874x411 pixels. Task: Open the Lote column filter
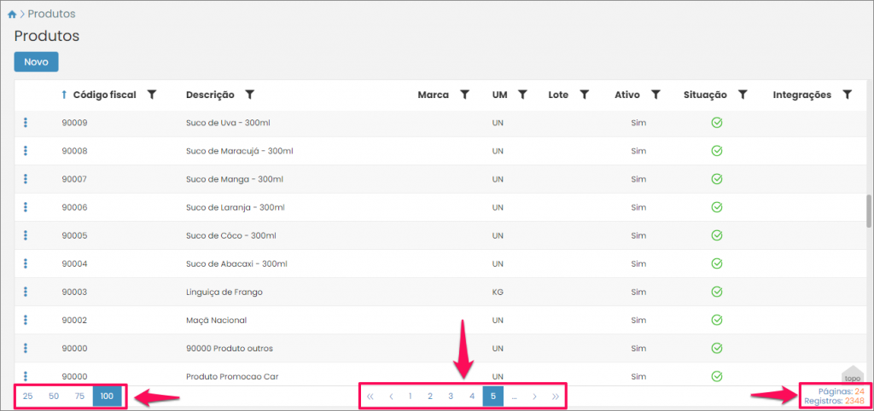[585, 95]
